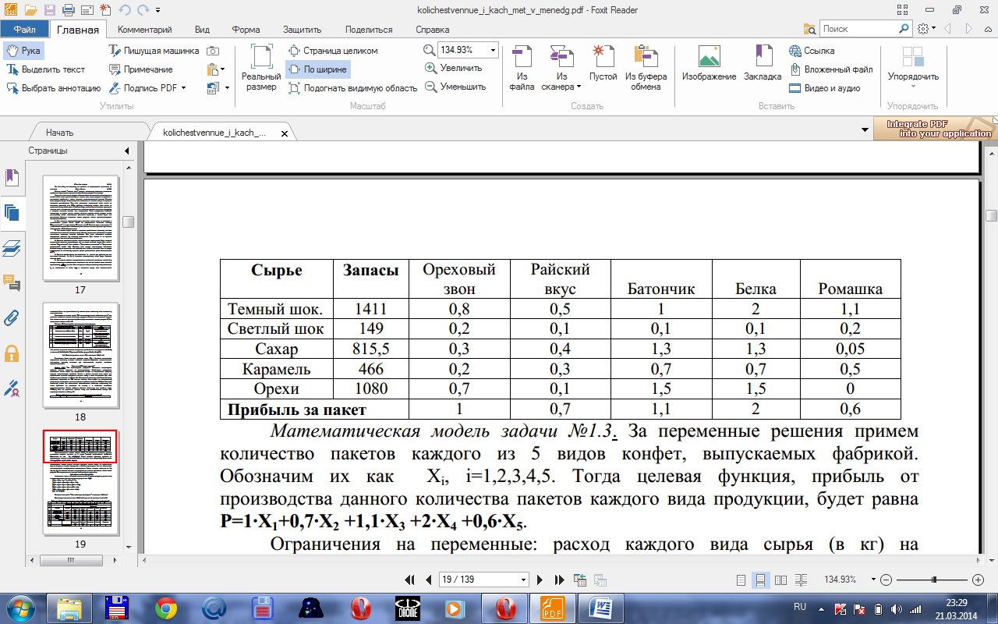998x624 pixels.
Task: Open the Упорядочить arrange dropdown
Action: pos(912,68)
